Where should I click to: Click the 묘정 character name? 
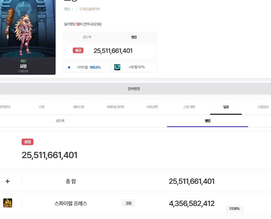pyautogui.click(x=23, y=66)
